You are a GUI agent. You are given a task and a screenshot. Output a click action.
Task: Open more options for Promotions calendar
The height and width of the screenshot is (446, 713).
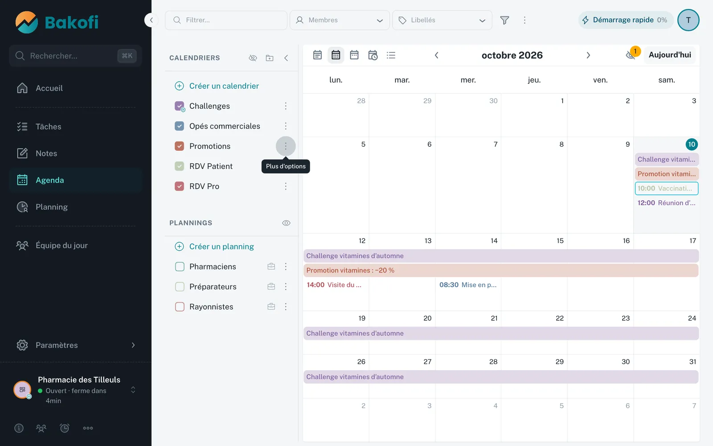[286, 146]
